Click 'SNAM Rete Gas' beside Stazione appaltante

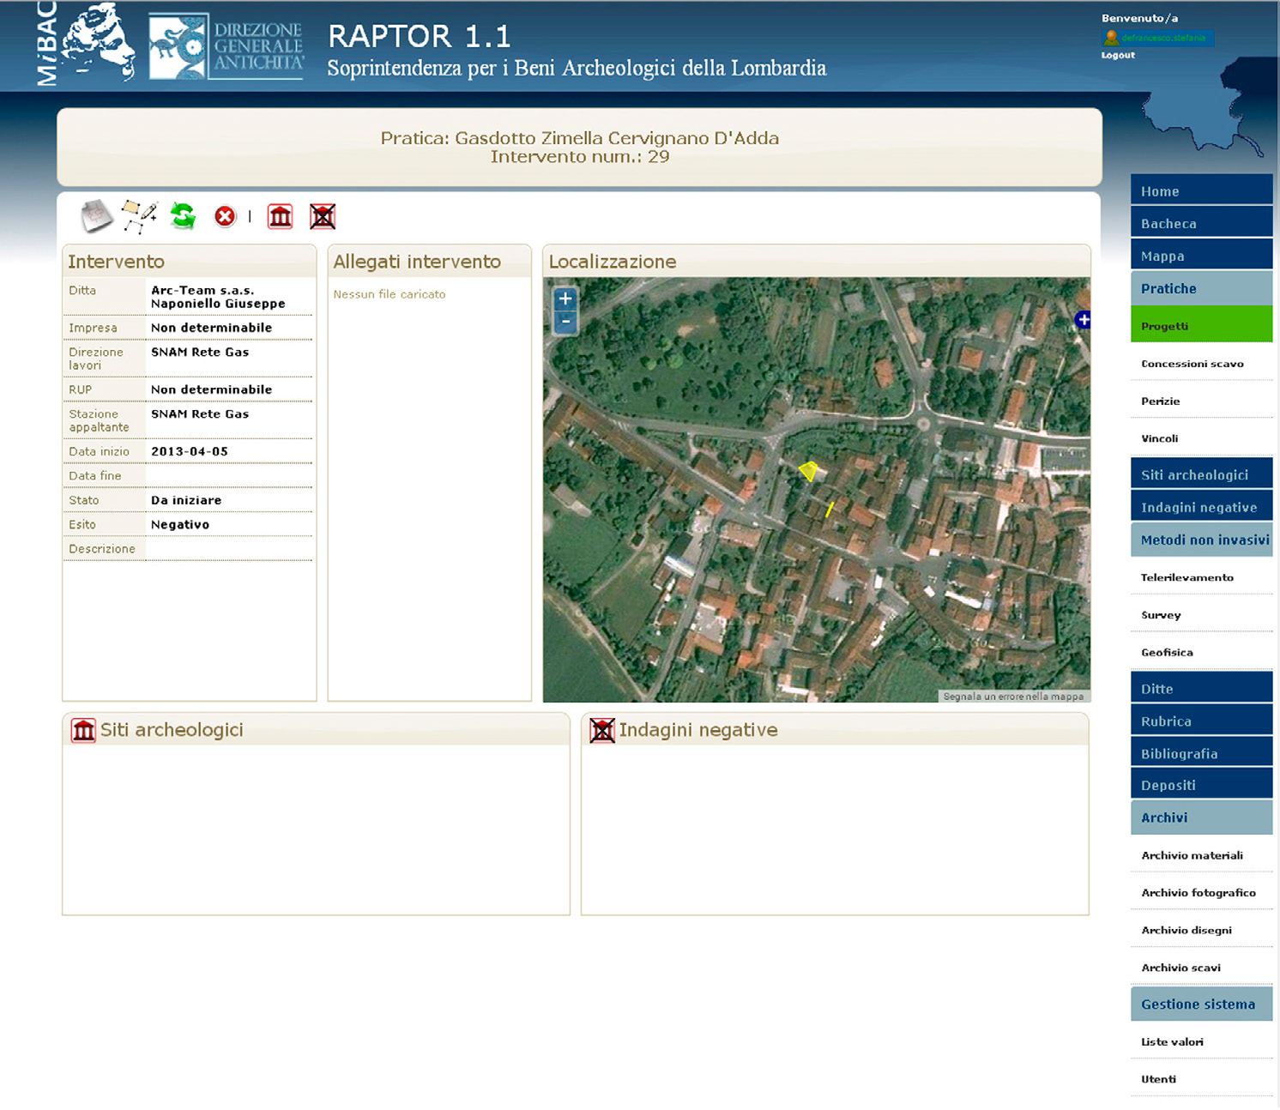[x=200, y=413]
